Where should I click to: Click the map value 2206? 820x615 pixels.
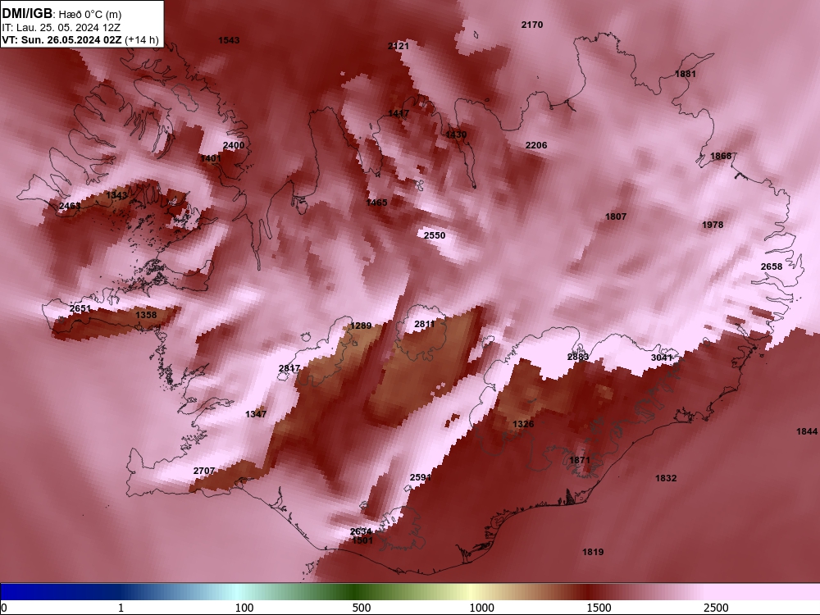tap(536, 145)
